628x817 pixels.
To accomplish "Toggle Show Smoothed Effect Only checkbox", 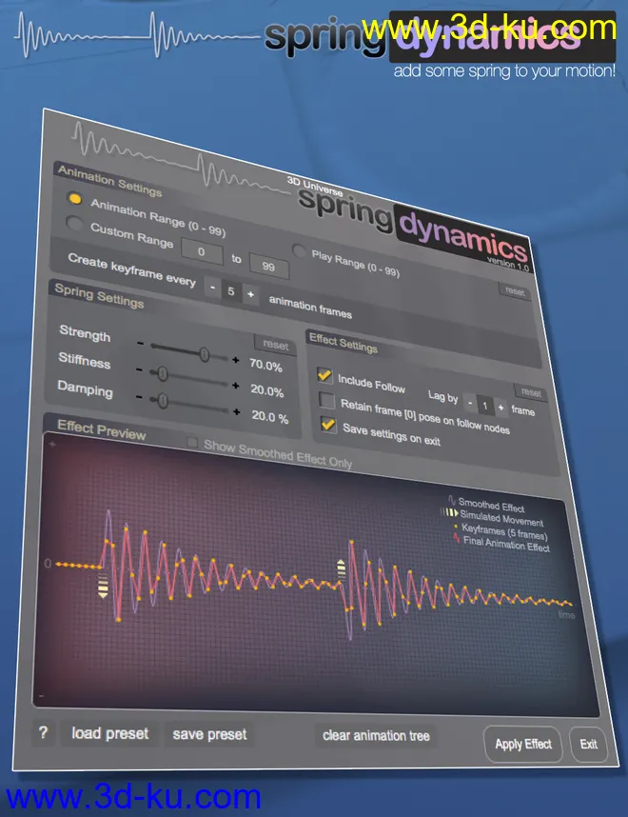I will click(193, 443).
